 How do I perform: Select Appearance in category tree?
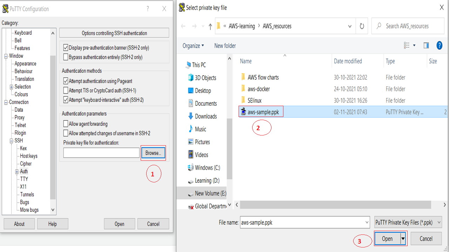[x=25, y=64]
